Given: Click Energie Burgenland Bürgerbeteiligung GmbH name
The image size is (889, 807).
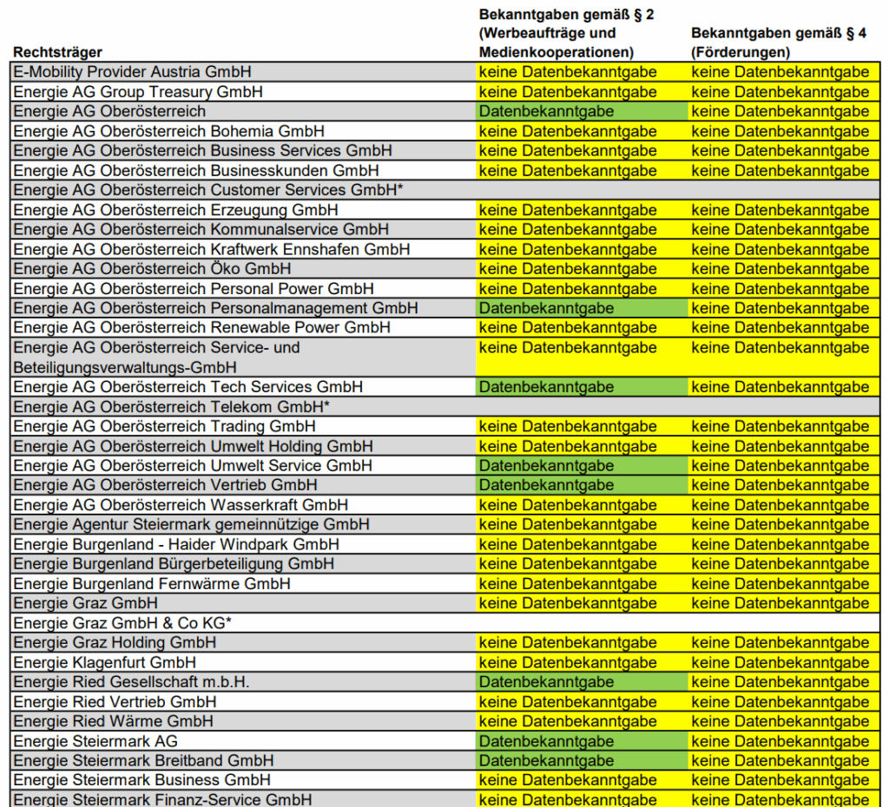Looking at the screenshot, I should pyautogui.click(x=174, y=564).
